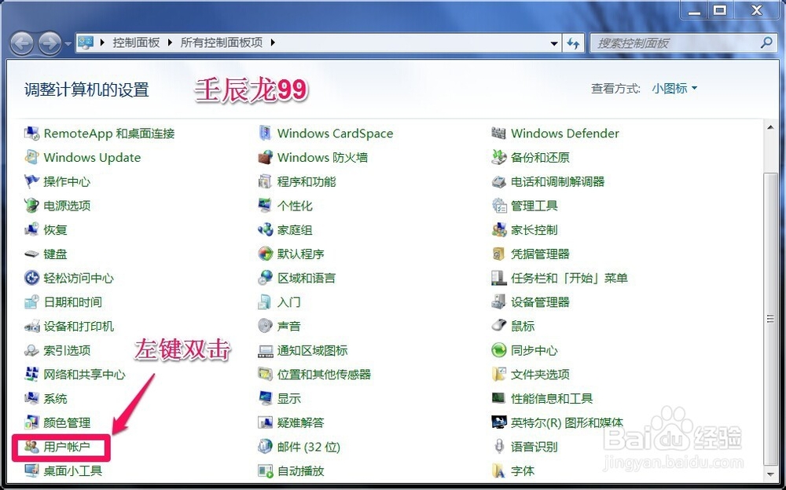Click the 同步中心 green icon
Viewport: 786px width, 490px height.
point(499,350)
